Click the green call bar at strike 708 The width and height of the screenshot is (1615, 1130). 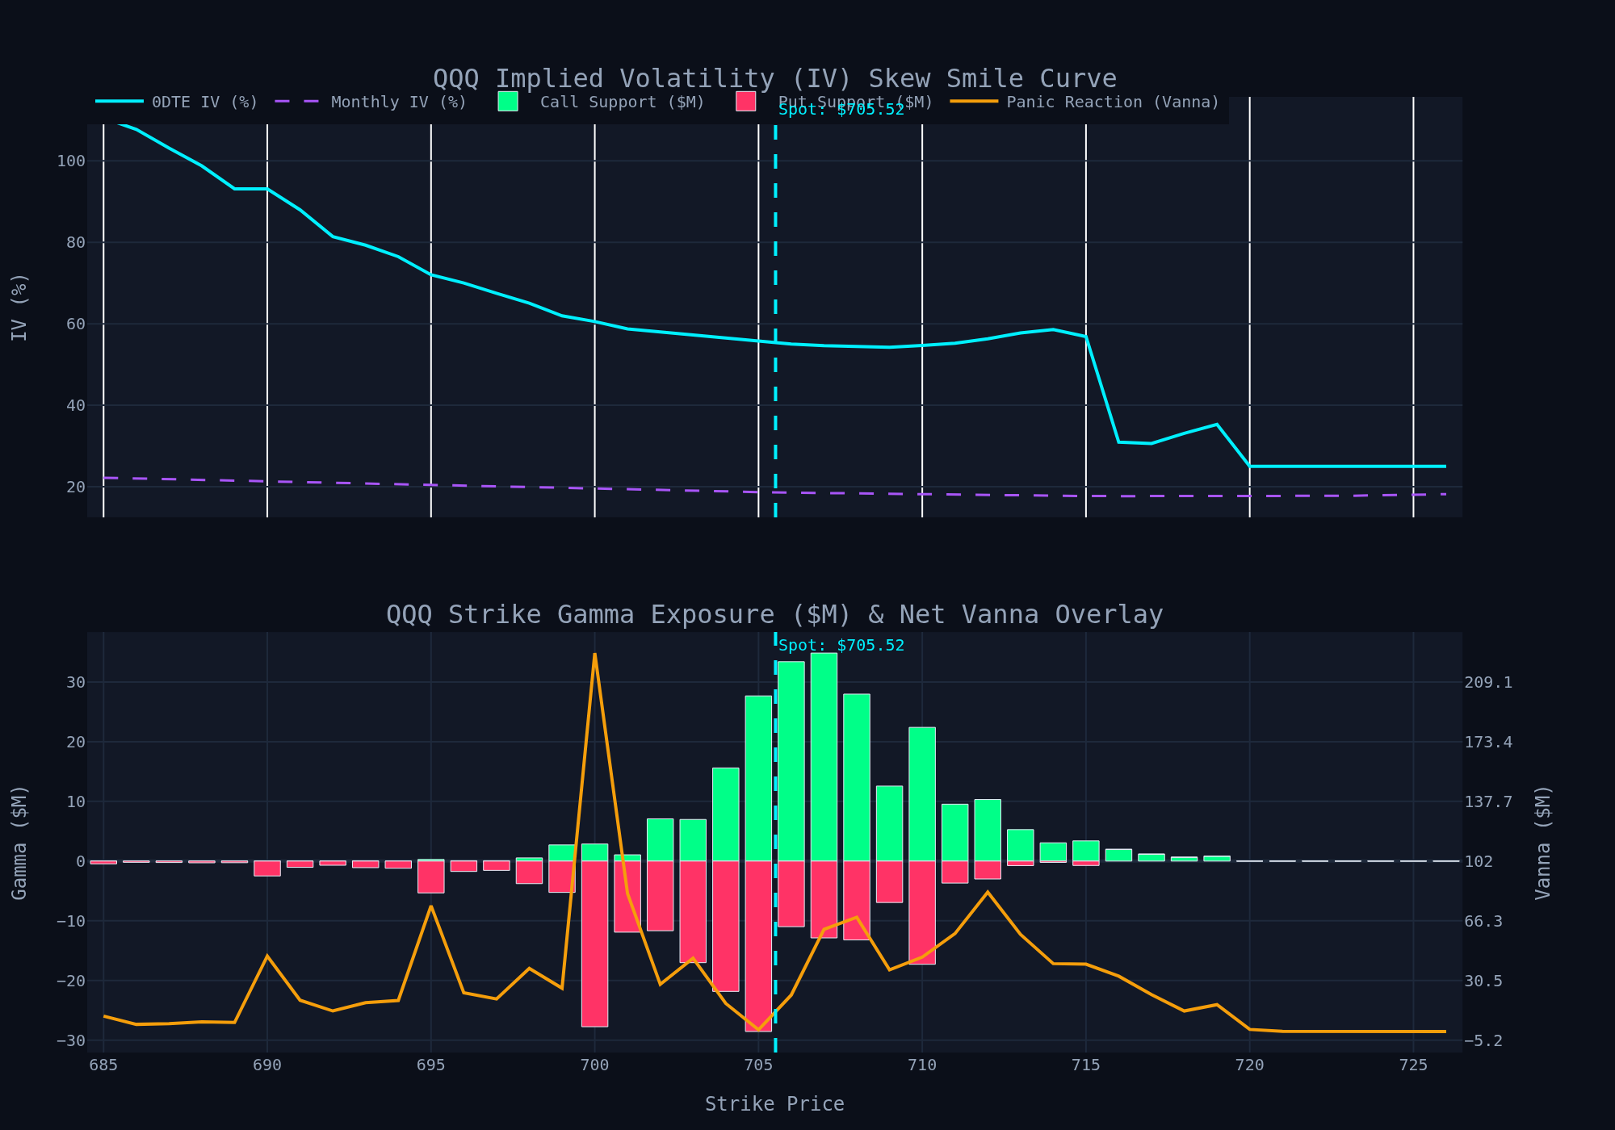pos(857,777)
